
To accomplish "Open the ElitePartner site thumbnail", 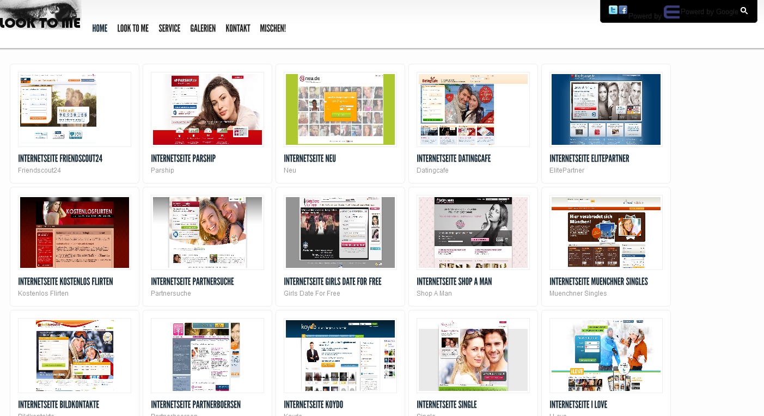I will coord(606,109).
